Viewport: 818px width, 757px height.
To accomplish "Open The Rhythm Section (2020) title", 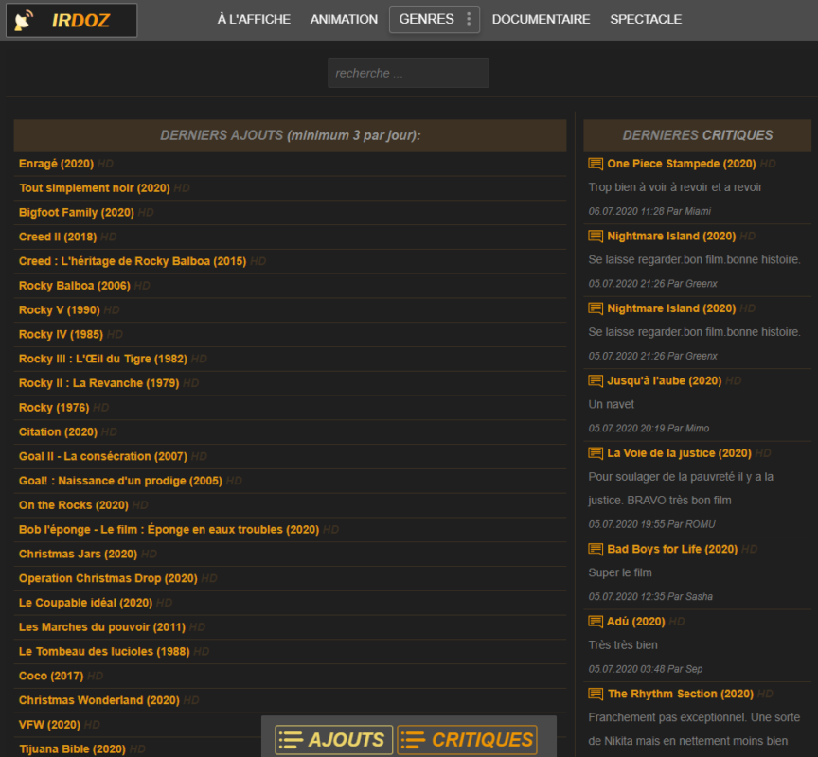I will 681,694.
